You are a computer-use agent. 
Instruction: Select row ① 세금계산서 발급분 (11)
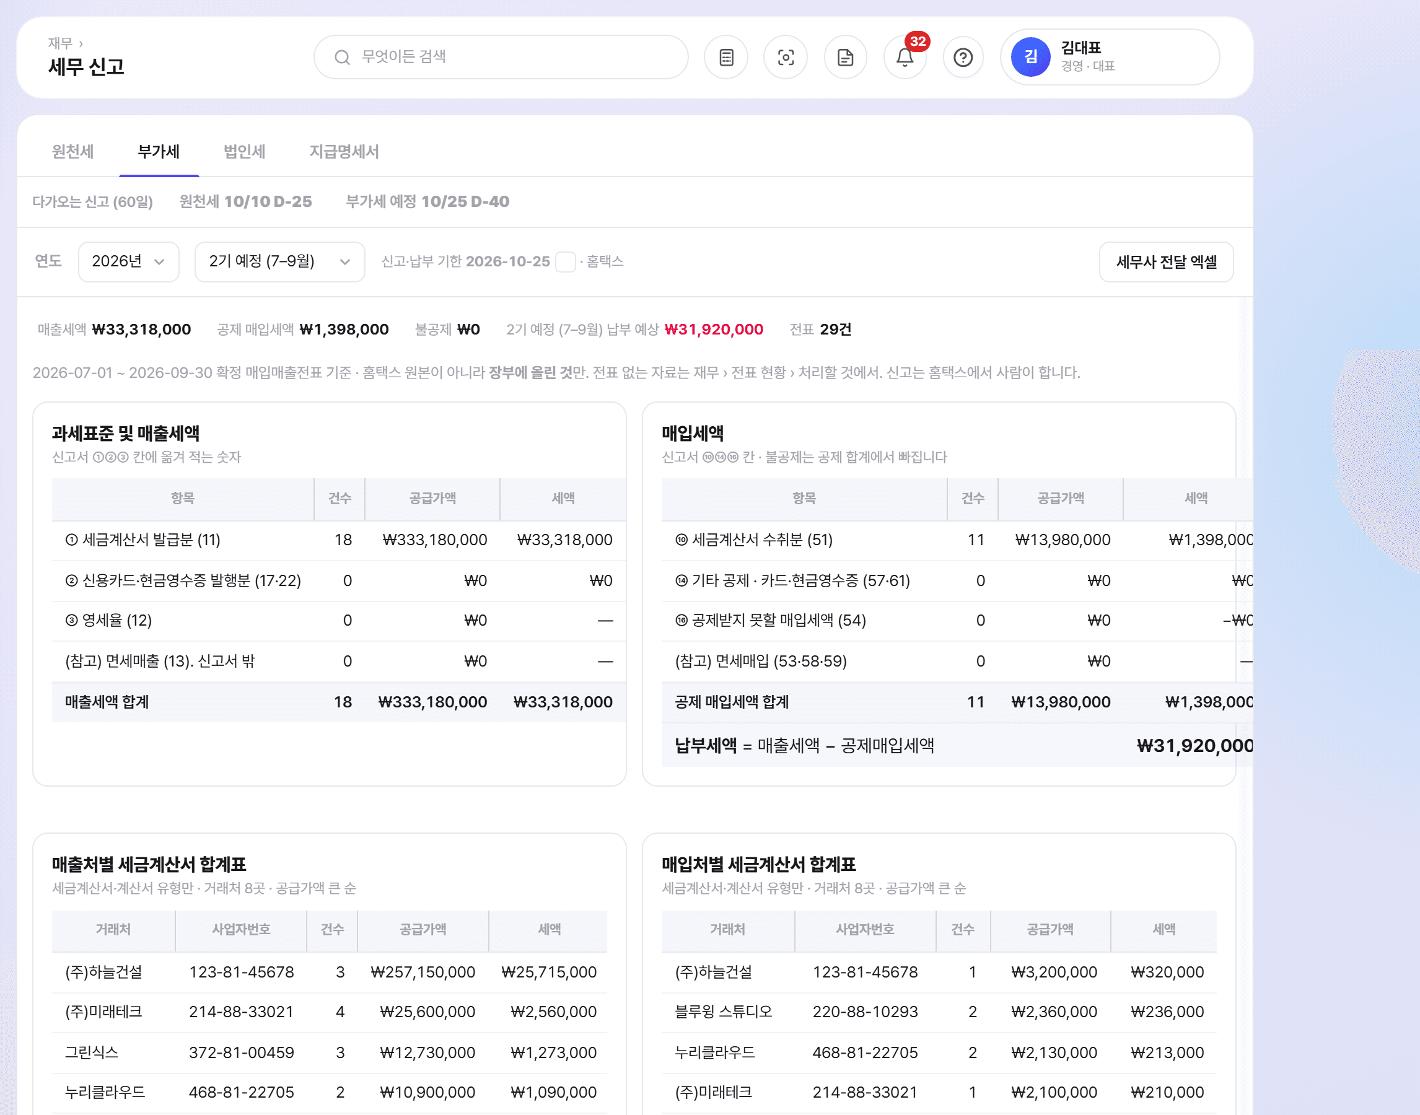pyautogui.click(x=339, y=540)
